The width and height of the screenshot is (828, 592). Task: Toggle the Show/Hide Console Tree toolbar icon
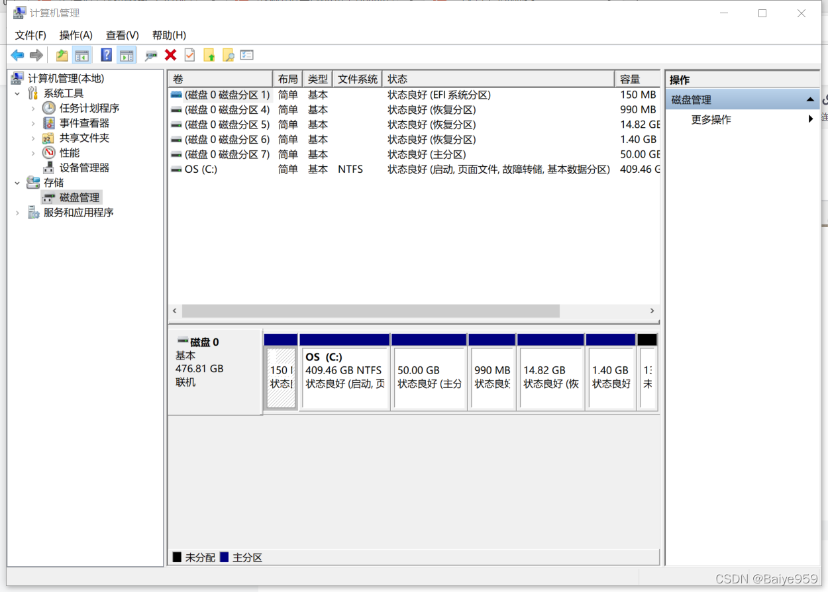pyautogui.click(x=82, y=56)
